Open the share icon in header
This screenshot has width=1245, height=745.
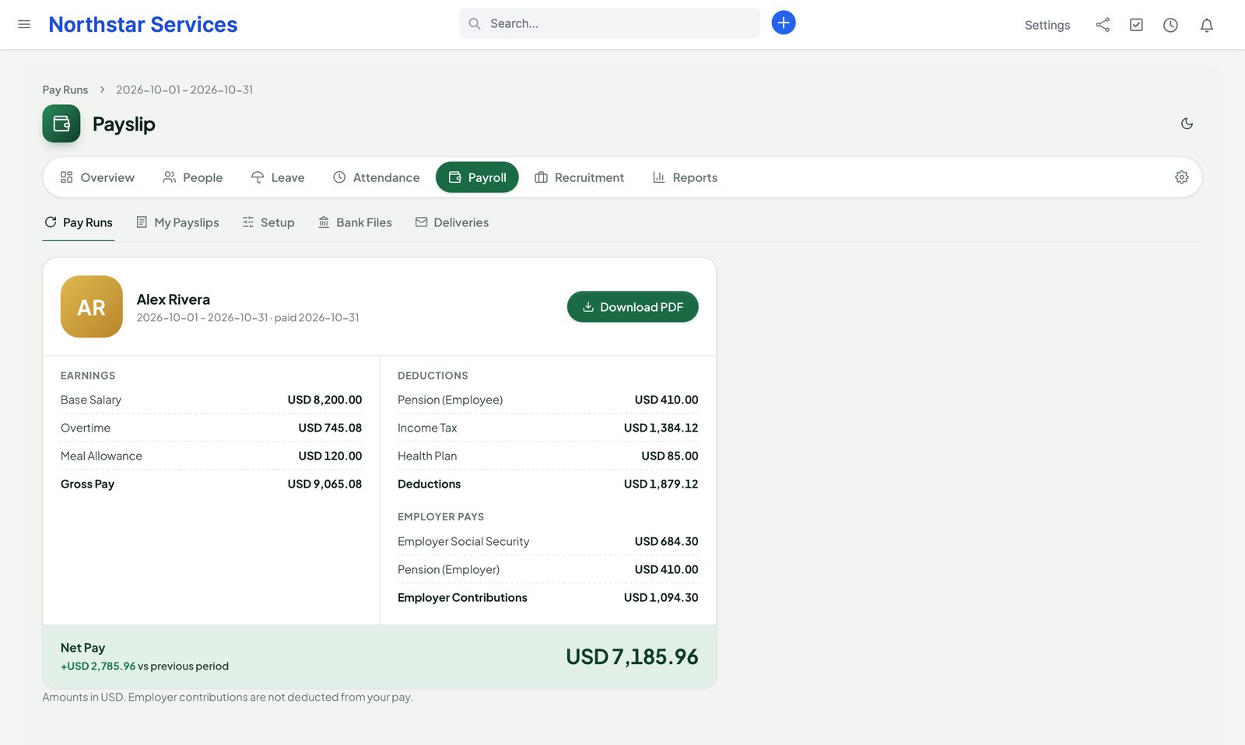(1103, 25)
